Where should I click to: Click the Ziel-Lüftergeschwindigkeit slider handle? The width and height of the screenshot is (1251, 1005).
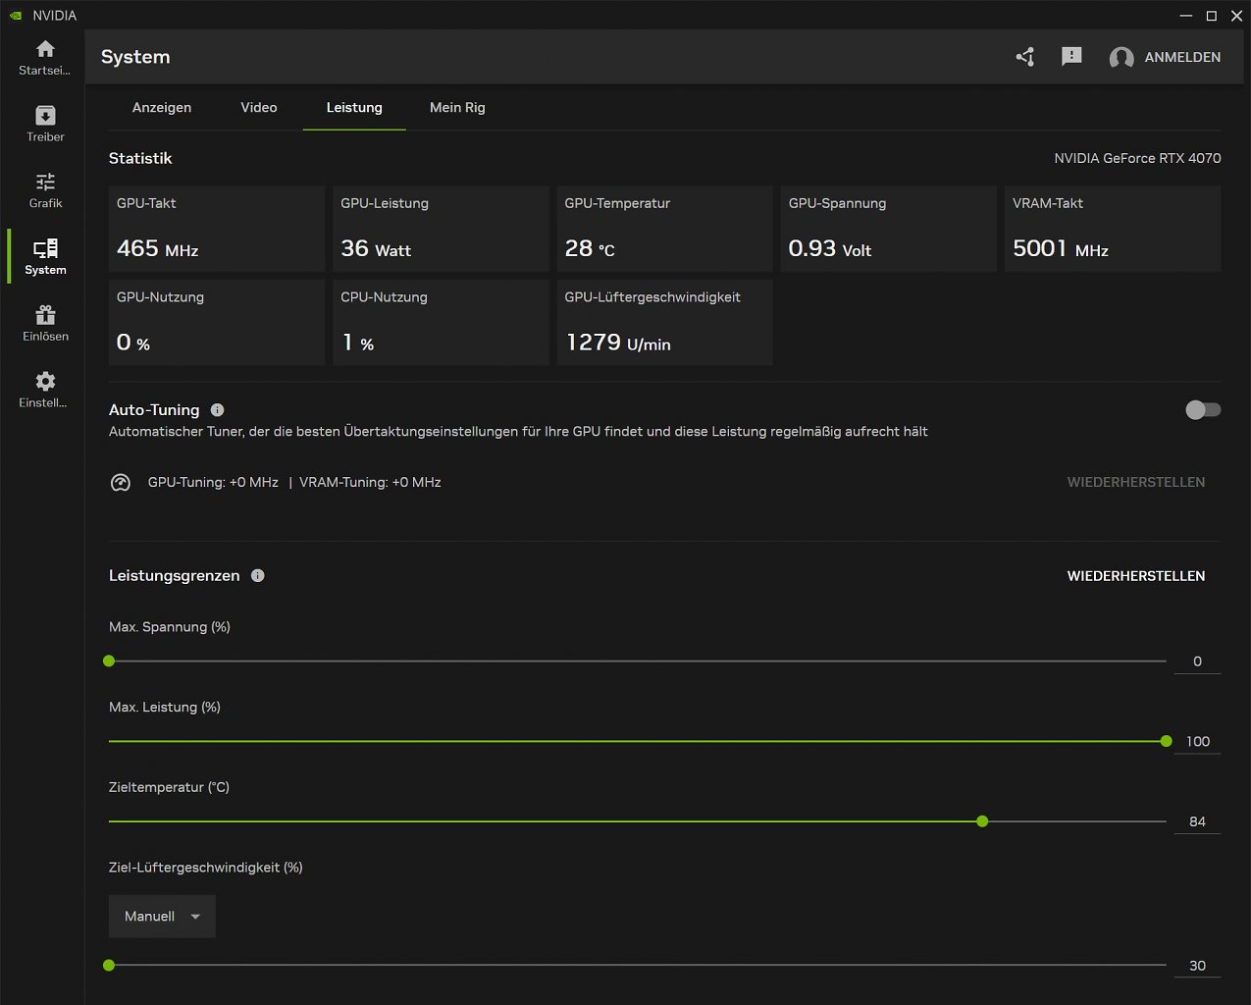(x=109, y=966)
